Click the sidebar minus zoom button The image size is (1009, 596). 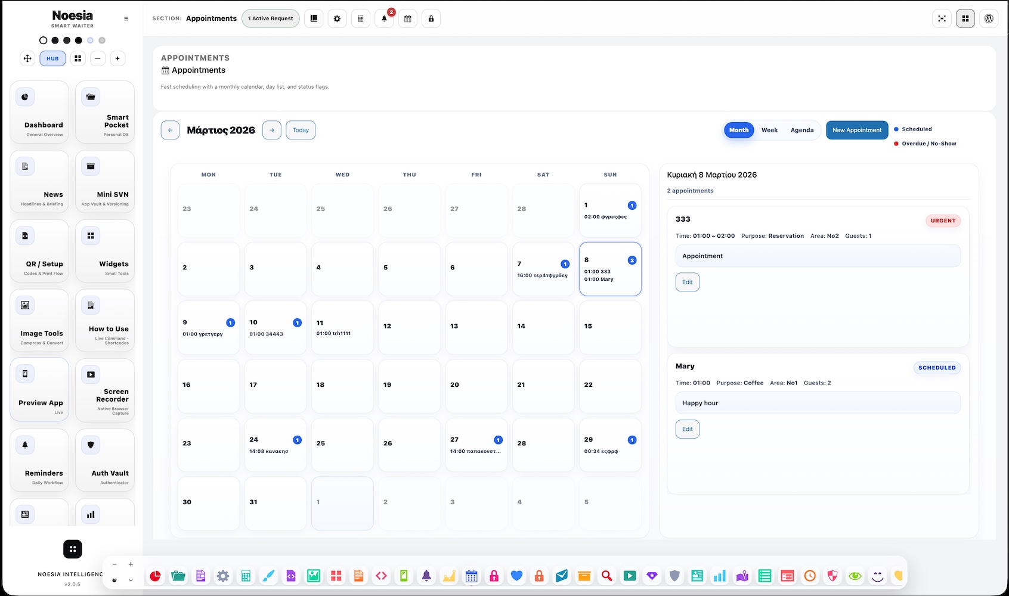(98, 58)
